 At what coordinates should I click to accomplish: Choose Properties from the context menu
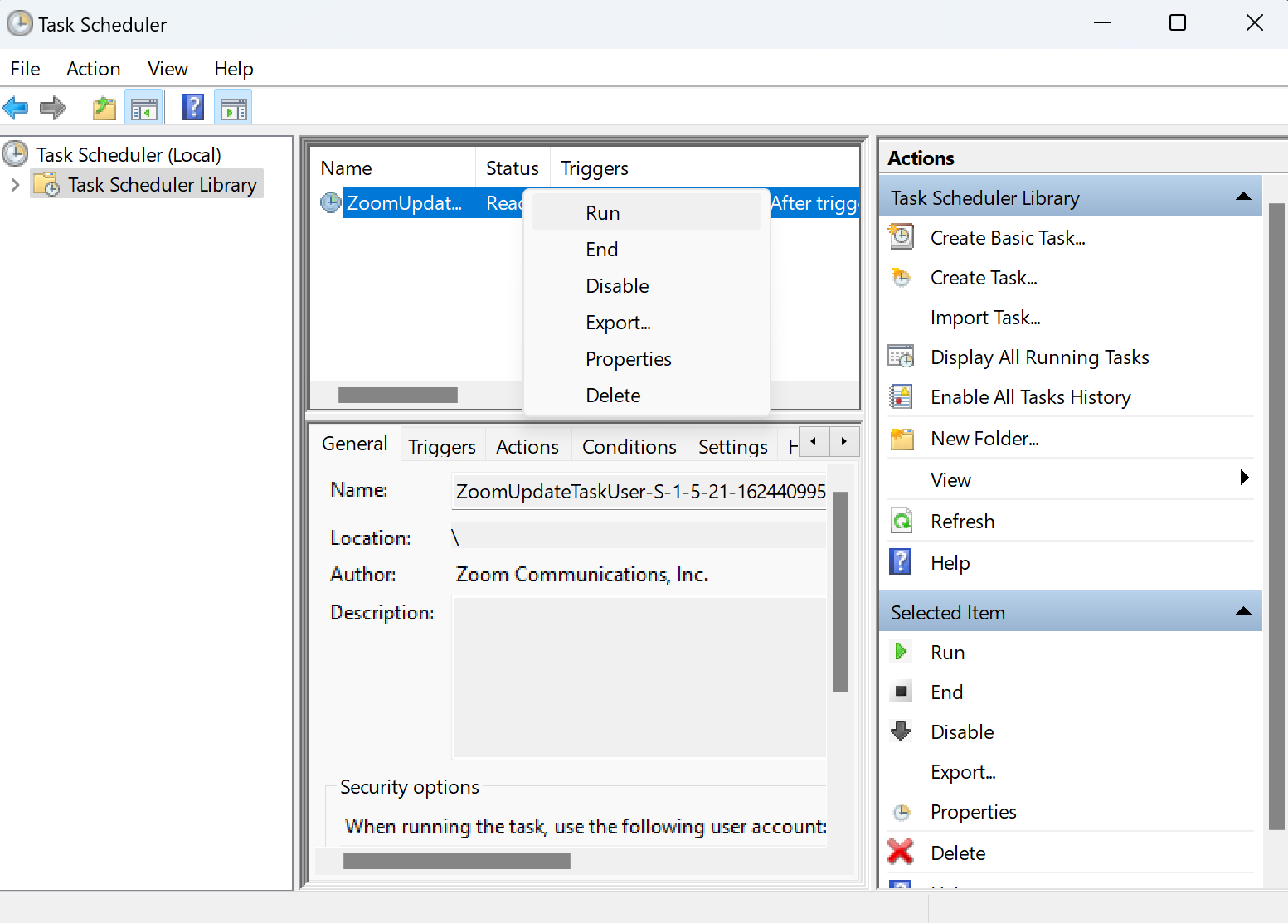(647, 359)
